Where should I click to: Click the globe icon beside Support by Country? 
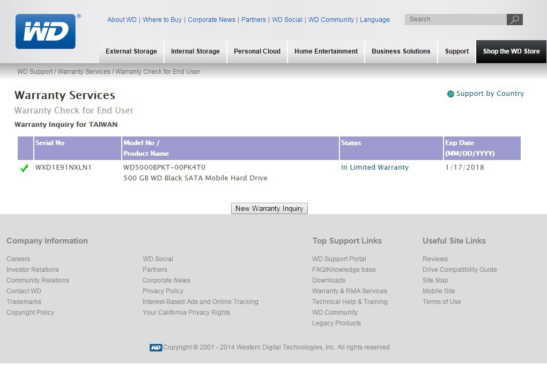[450, 94]
